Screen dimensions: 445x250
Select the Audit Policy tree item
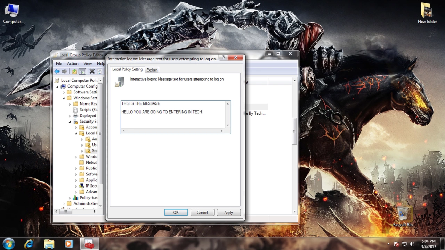[91, 139]
